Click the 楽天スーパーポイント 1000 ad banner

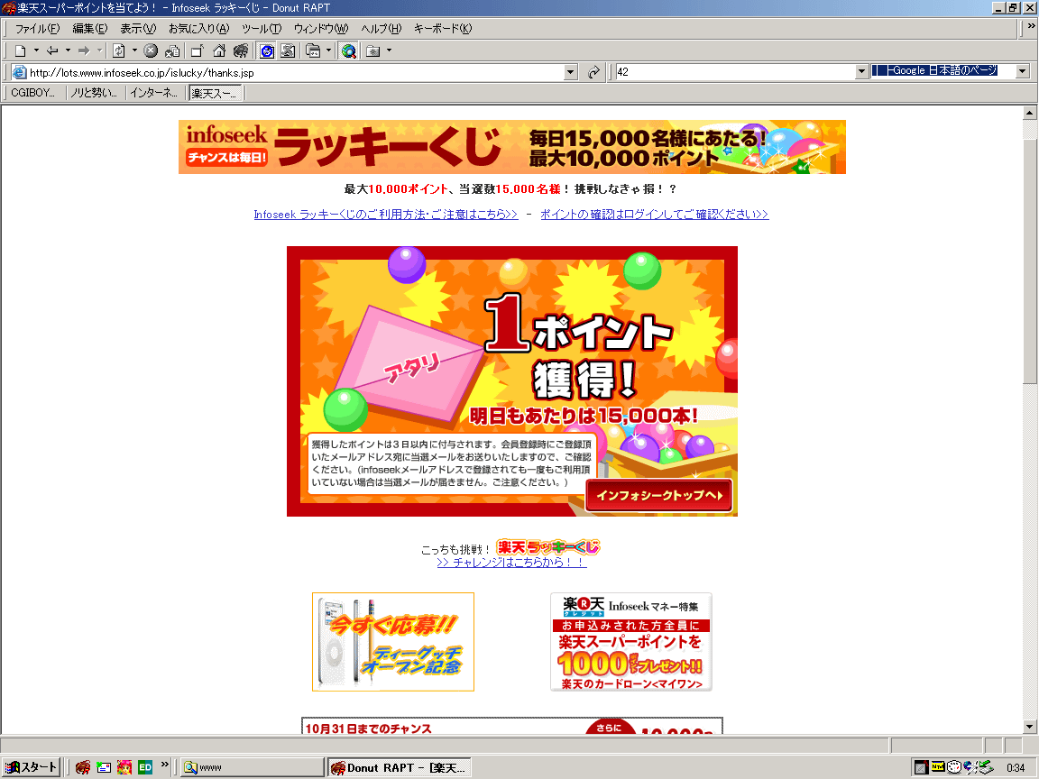click(630, 642)
